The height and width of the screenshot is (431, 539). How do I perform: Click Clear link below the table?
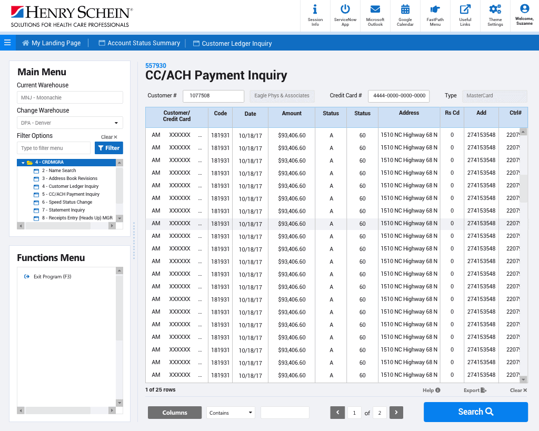(x=518, y=390)
